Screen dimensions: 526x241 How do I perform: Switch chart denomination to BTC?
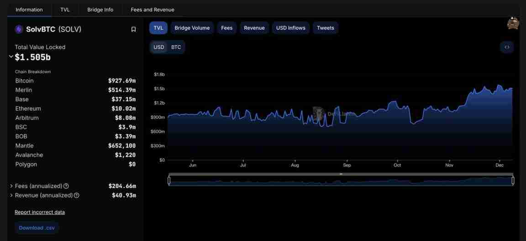(176, 47)
